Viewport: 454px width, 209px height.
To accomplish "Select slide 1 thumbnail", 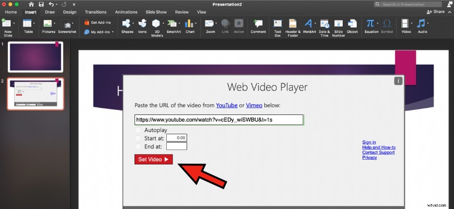I will [35, 57].
